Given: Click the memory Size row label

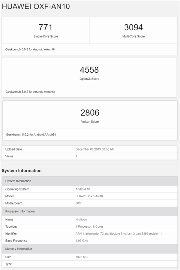Looking at the screenshot, I should 8,257.
